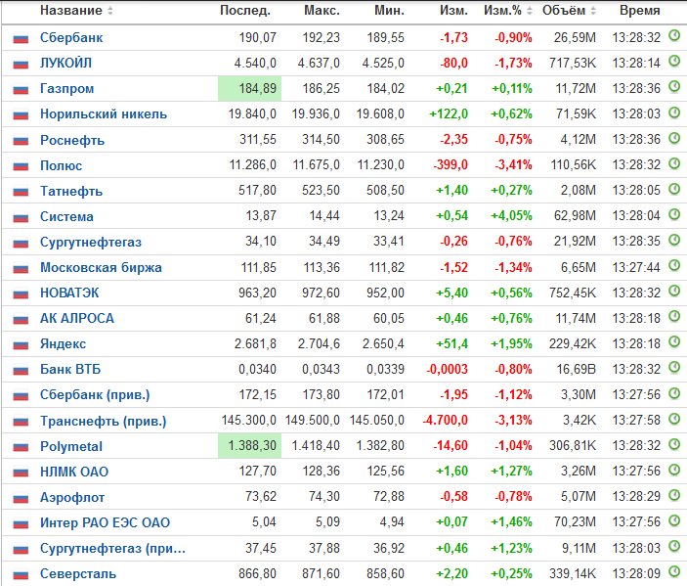Click the Russian flag icon beside Полюс
Image resolution: width=687 pixels, height=586 pixels.
[x=21, y=166]
